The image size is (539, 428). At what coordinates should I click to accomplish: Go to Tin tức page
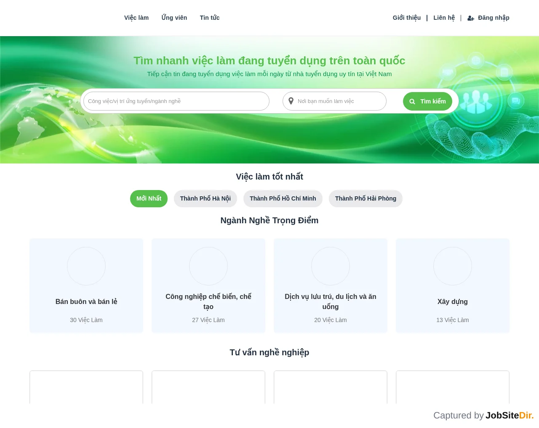(x=210, y=18)
